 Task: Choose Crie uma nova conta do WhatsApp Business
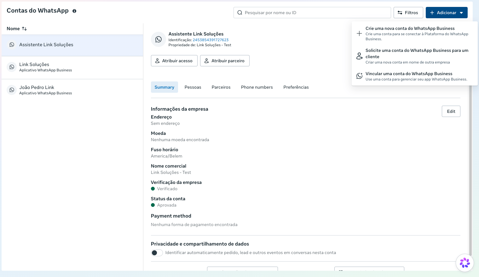click(414, 33)
